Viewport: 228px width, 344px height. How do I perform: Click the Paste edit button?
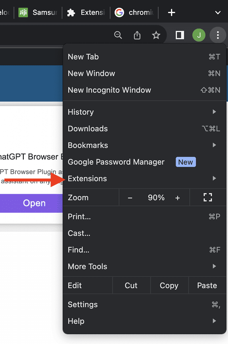click(207, 285)
